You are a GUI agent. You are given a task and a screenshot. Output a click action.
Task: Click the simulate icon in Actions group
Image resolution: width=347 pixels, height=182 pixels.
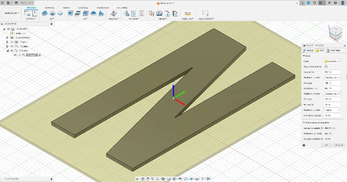click(x=126, y=14)
